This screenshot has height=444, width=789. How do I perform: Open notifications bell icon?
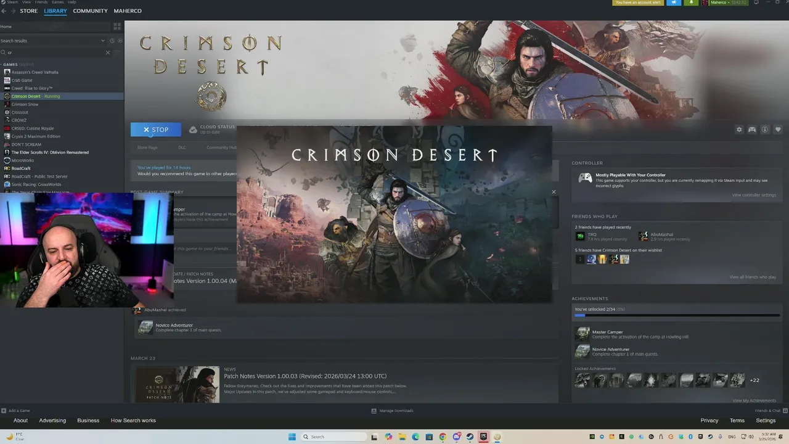click(x=691, y=2)
